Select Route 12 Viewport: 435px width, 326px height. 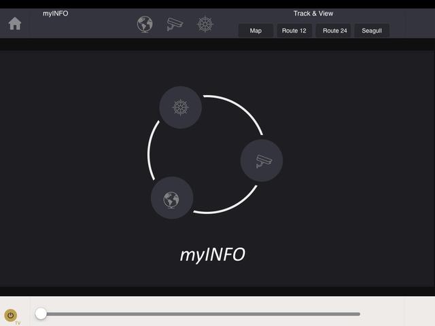294,31
